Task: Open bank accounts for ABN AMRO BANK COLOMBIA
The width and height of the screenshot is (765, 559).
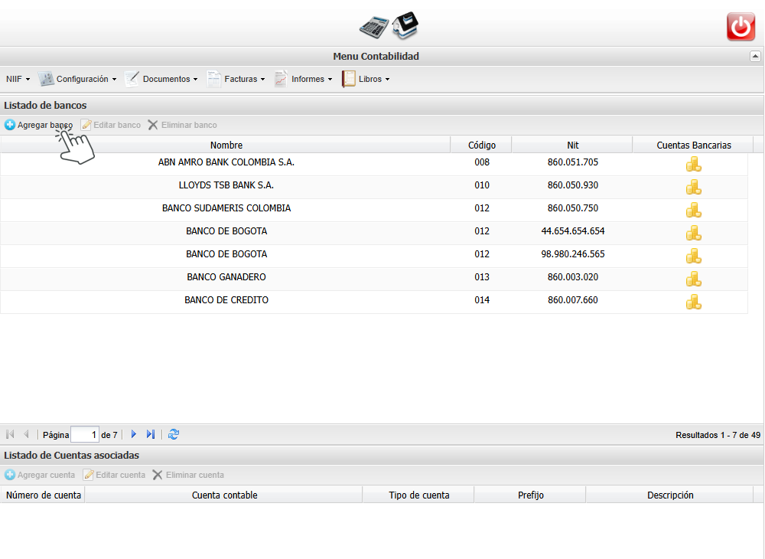Action: (x=693, y=164)
